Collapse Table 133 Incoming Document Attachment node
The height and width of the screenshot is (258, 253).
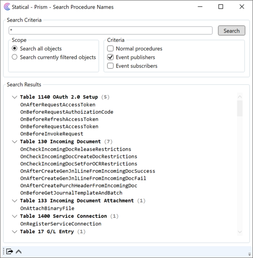click(x=15, y=201)
